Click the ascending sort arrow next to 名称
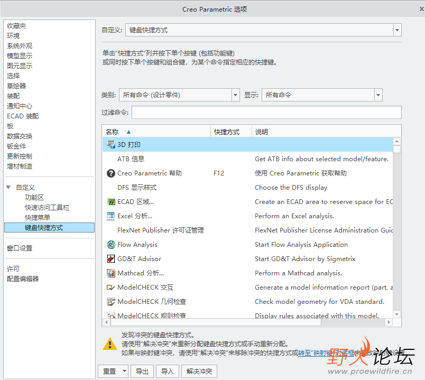 click(x=129, y=132)
